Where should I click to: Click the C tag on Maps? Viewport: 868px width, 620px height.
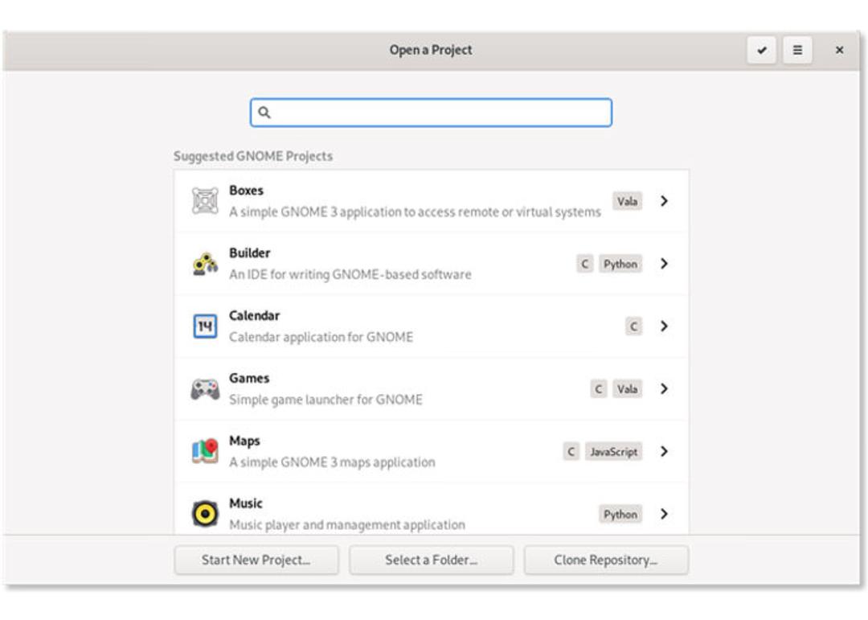coord(571,452)
